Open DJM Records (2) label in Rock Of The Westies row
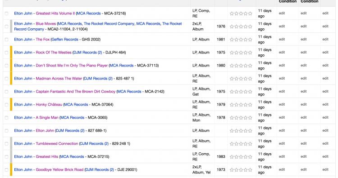 coord(88,52)
